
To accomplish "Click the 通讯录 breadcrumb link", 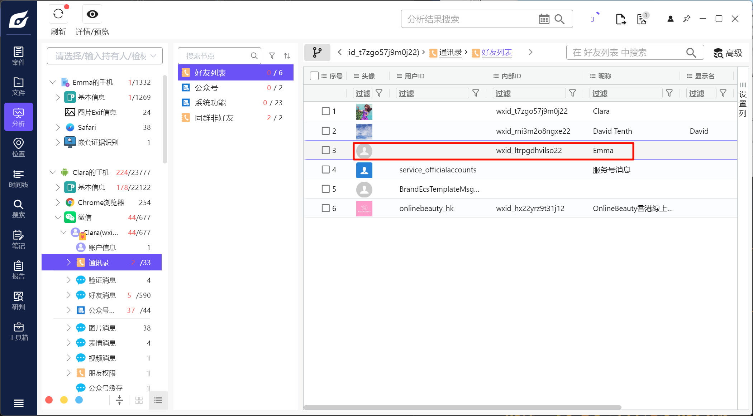I will pos(450,53).
